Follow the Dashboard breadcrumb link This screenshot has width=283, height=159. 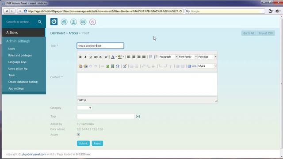coord(58,33)
